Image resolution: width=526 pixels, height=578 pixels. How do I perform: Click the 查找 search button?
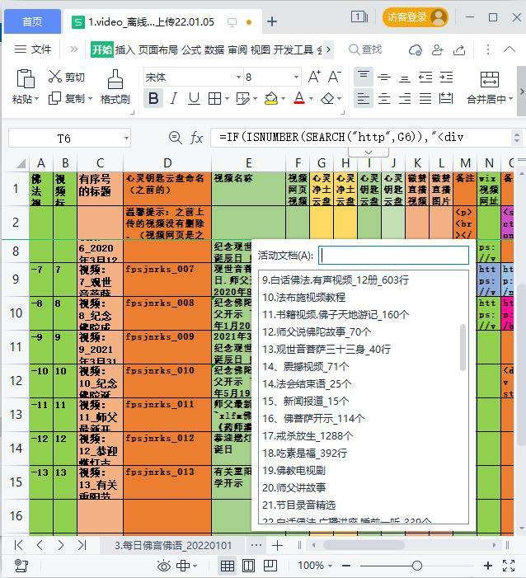(x=365, y=49)
